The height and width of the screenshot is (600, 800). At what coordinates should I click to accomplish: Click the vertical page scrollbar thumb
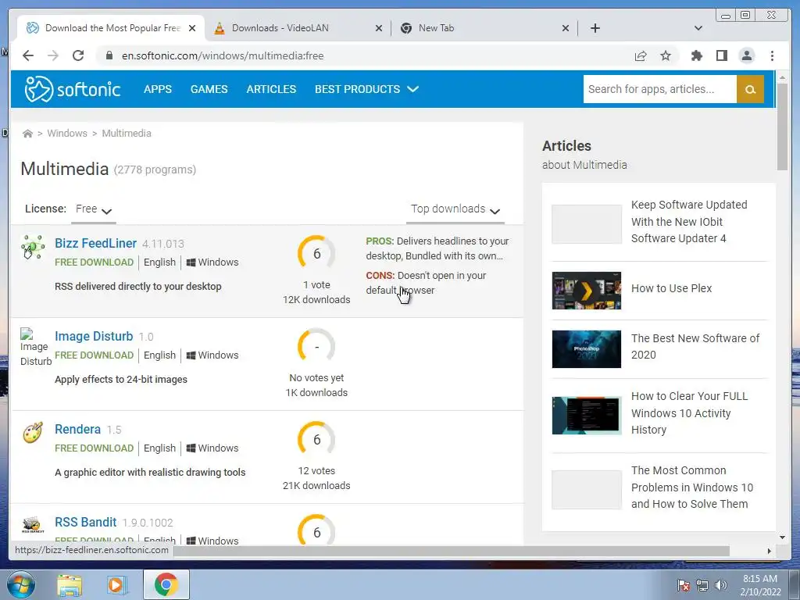(x=782, y=126)
